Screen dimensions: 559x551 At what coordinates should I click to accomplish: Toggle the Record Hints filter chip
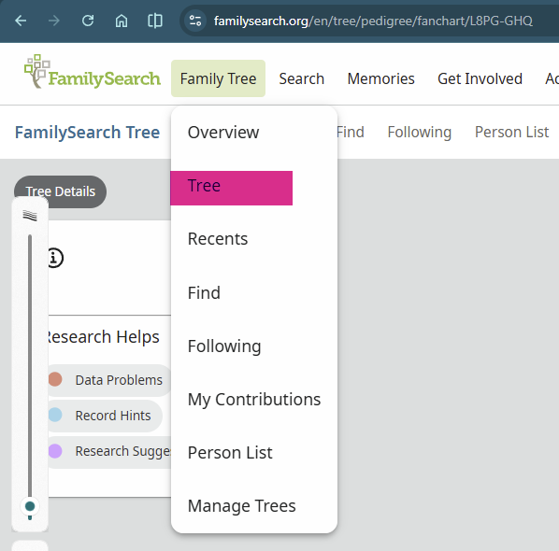click(104, 416)
